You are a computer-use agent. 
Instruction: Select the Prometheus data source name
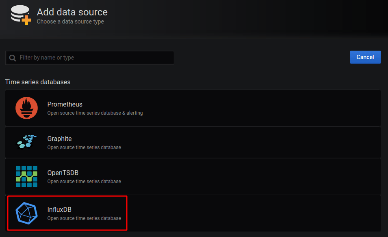(x=65, y=105)
